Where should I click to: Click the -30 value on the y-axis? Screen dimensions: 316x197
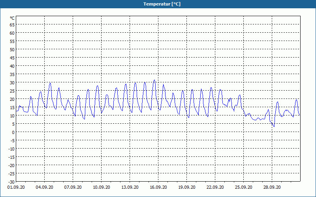tap(11, 182)
